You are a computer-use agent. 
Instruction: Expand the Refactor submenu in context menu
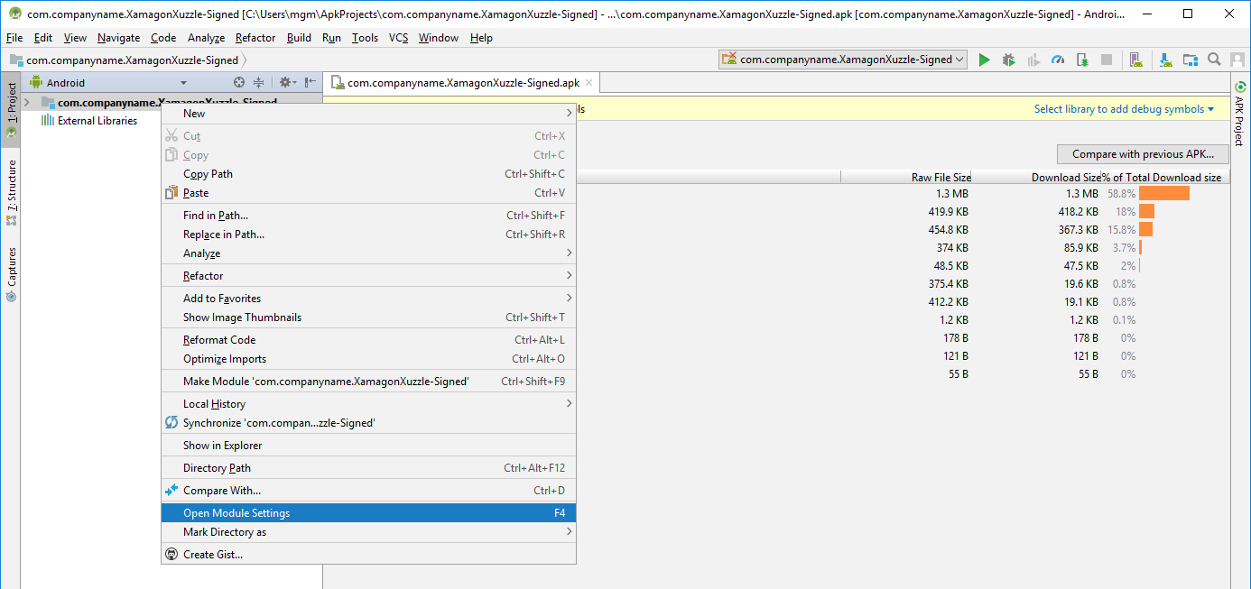tap(368, 276)
